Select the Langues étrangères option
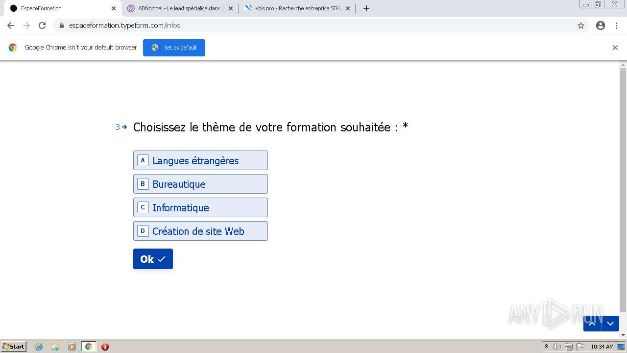The height and width of the screenshot is (353, 627). (200, 160)
